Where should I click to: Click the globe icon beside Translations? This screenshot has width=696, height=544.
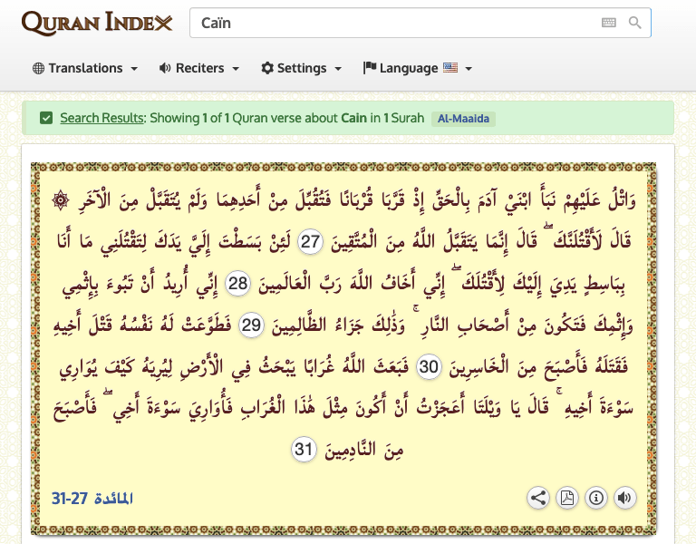(x=39, y=68)
